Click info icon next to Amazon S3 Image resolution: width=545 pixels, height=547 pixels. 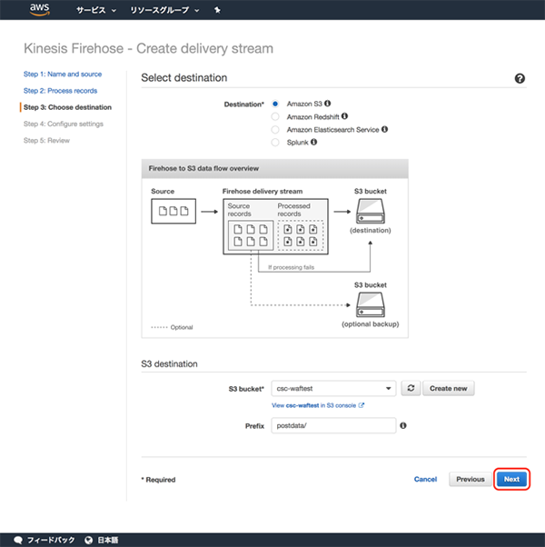tap(328, 104)
